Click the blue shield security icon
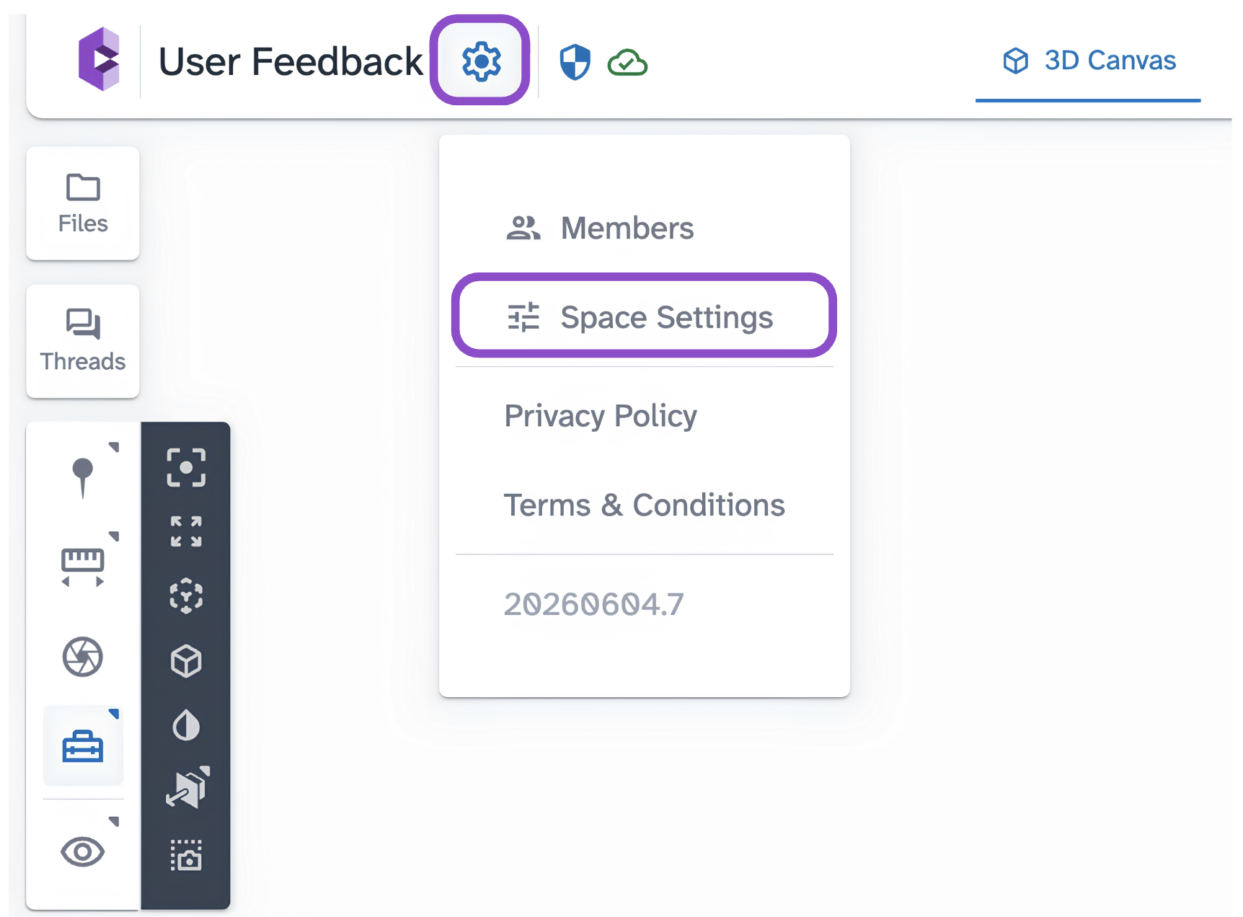 [575, 62]
